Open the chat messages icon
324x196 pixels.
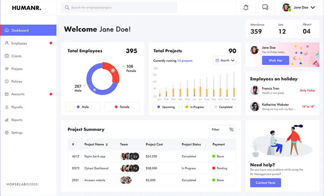click(x=265, y=7)
